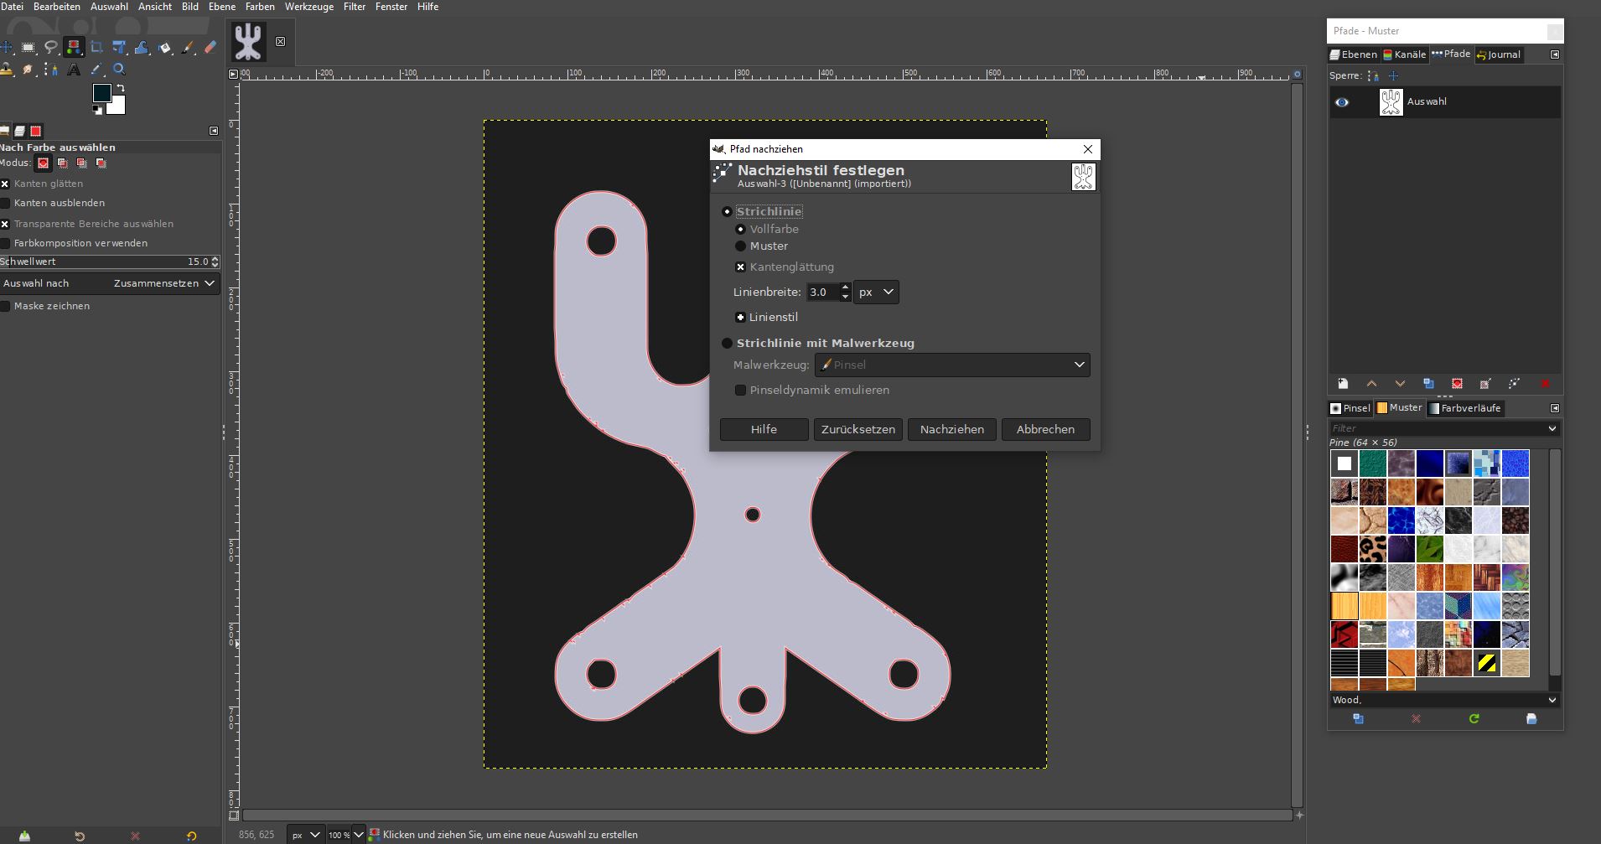1601x844 pixels.
Task: Activate the Zoom magnifier tool
Action: [119, 70]
